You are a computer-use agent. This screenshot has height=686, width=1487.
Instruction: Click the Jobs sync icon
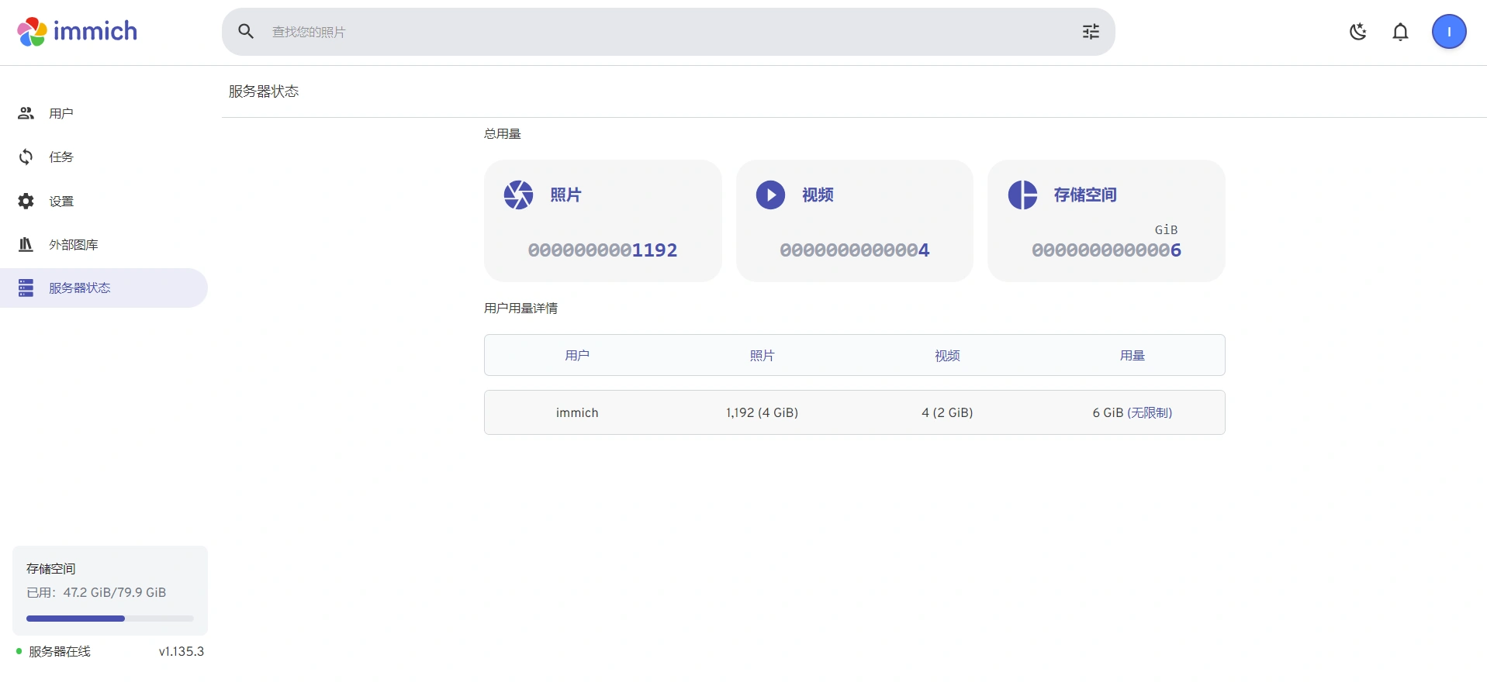[x=26, y=157]
